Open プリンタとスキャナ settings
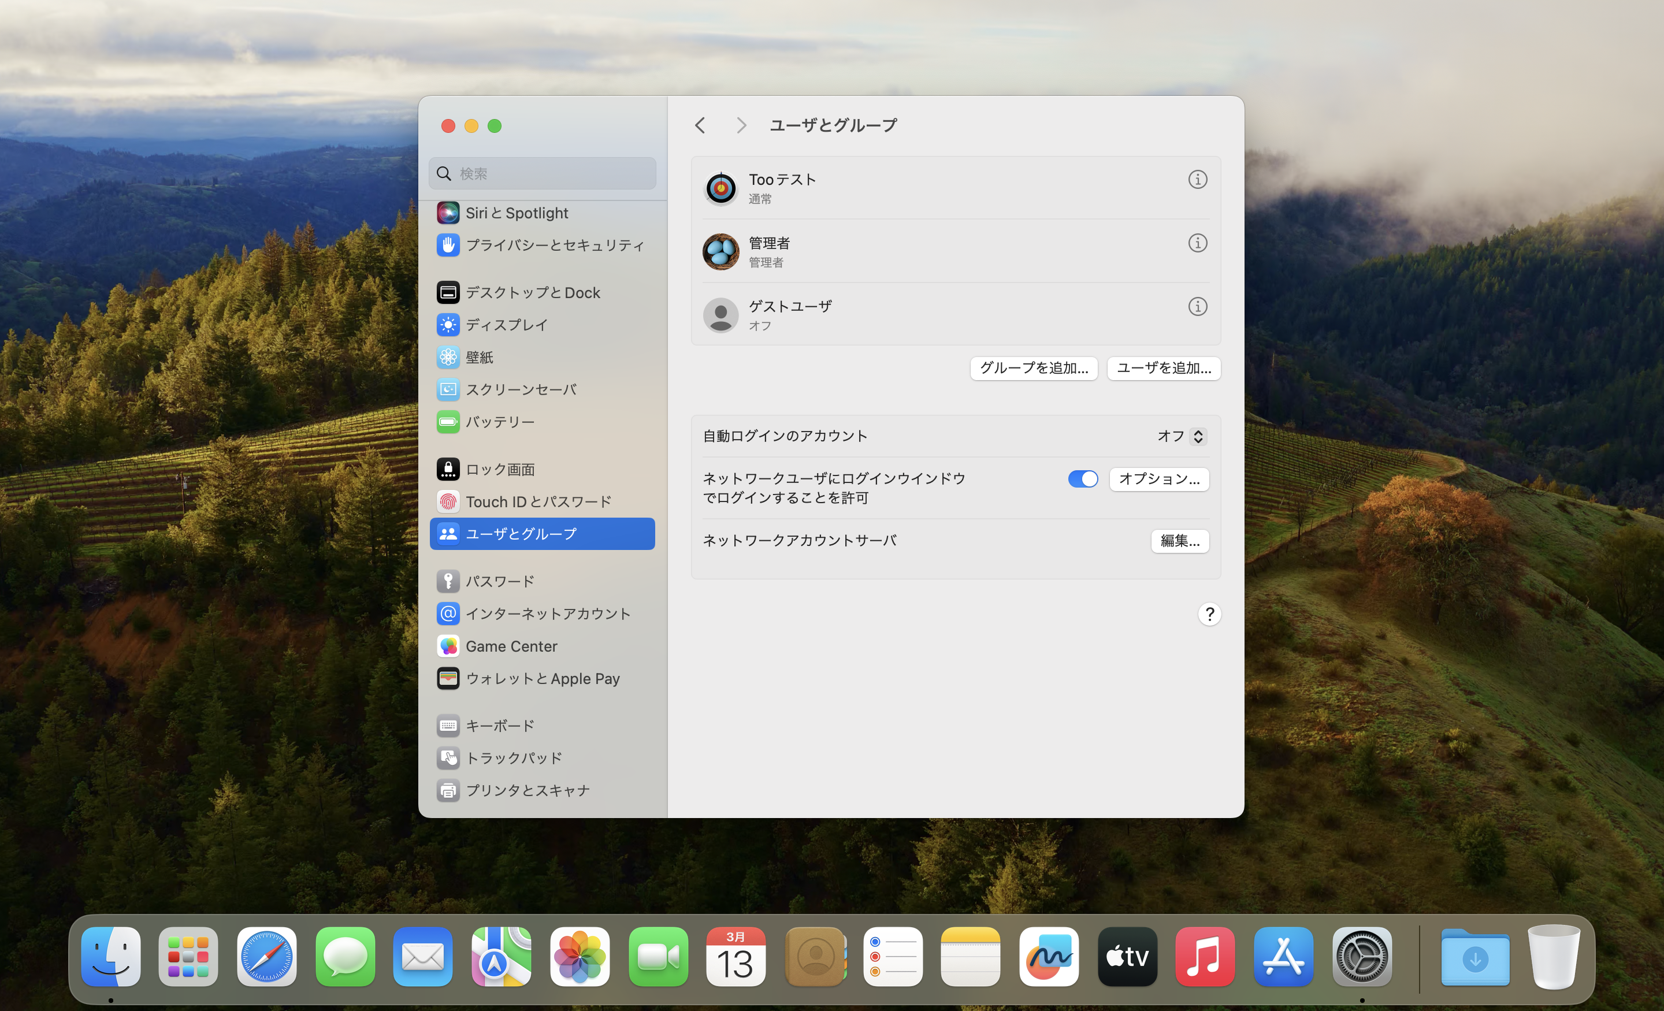Screen dimensions: 1664x1011 (541, 790)
